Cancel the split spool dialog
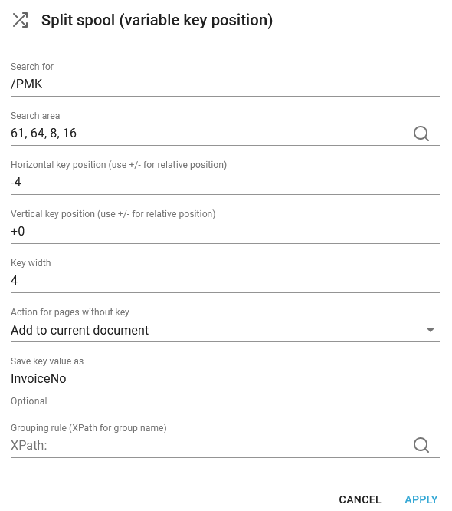Screen dimensions: 452x511 [360, 499]
